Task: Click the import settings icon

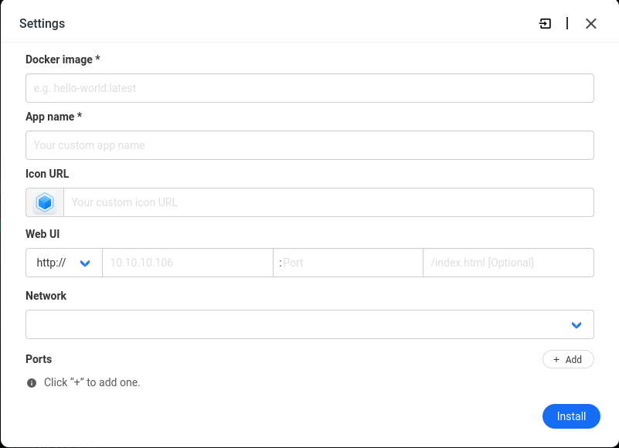Action: click(546, 24)
